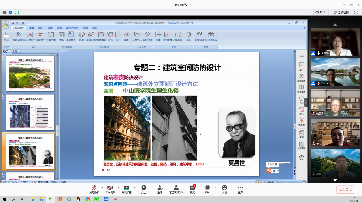Unmute microphone in meeting toolbar
Image resolution: width=362 pixels, height=203 pixels.
(94, 188)
